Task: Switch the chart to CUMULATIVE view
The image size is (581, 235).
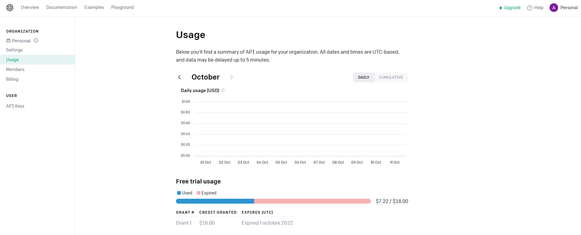Action: 391,77
